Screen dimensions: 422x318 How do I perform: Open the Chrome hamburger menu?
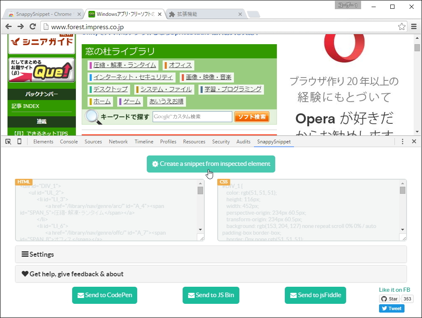[x=414, y=26]
